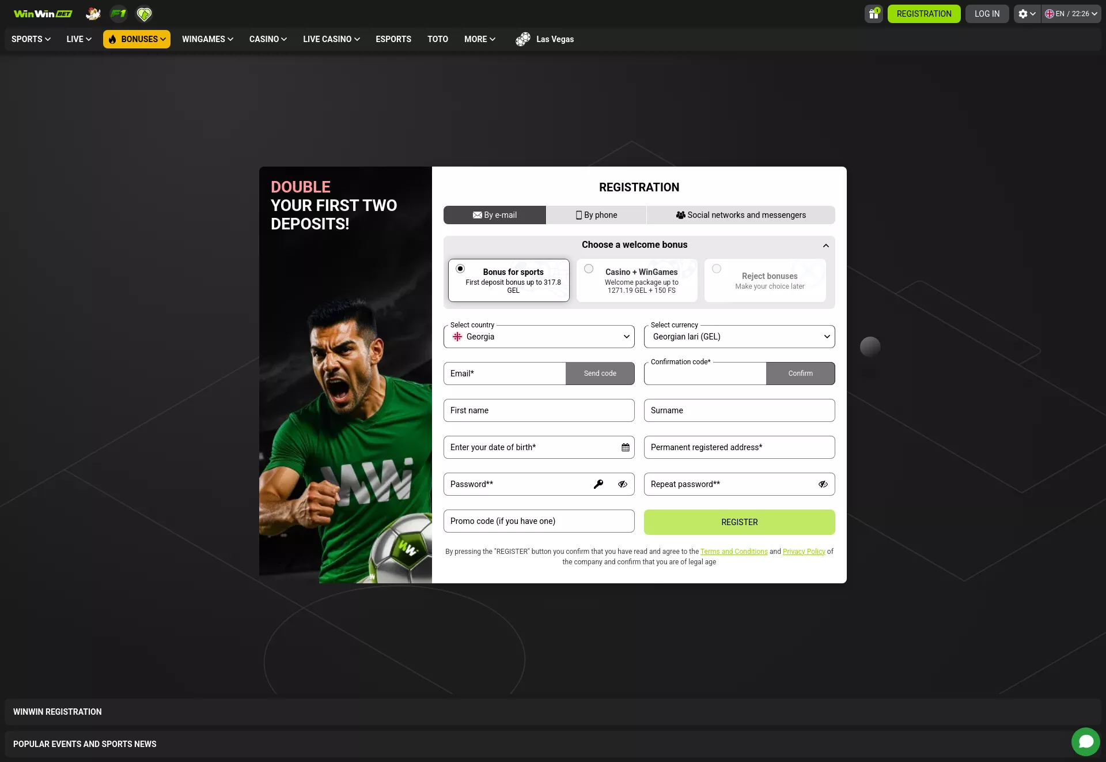
Task: Generate password with the key icon
Action: click(x=599, y=484)
